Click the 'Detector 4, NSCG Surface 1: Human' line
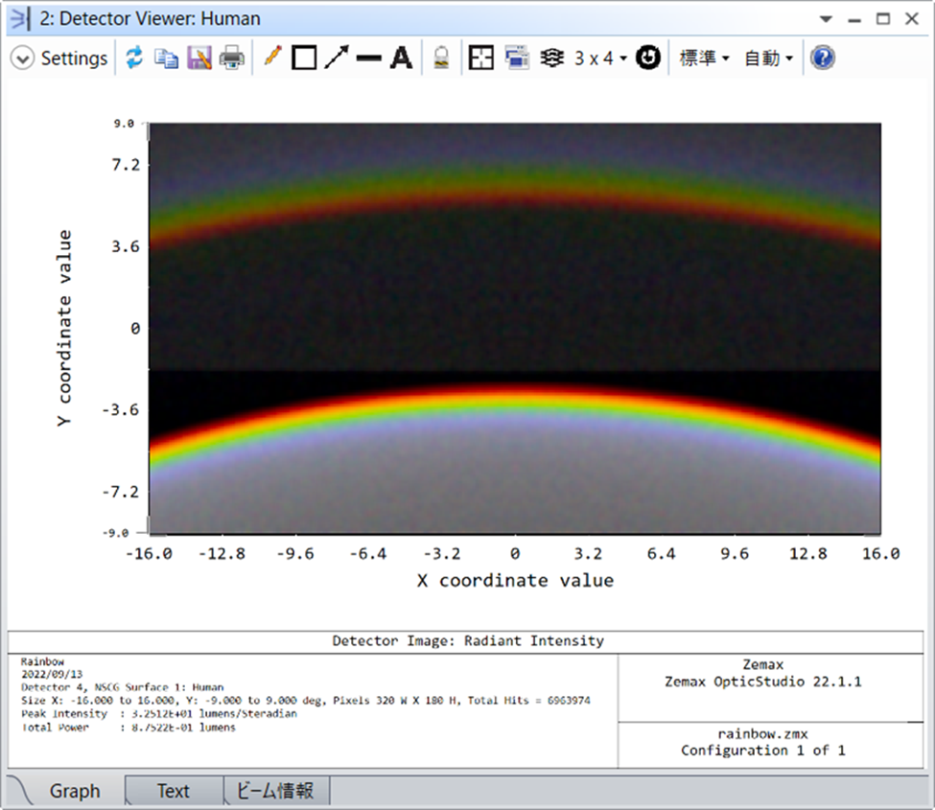Viewport: 935px width, 810px height. (x=122, y=687)
